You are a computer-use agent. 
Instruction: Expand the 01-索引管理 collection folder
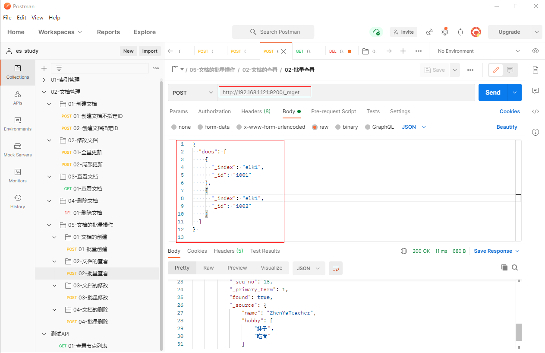[44, 80]
